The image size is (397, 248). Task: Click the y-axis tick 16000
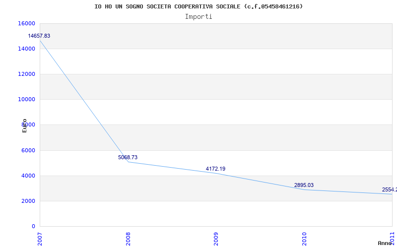tap(26, 23)
